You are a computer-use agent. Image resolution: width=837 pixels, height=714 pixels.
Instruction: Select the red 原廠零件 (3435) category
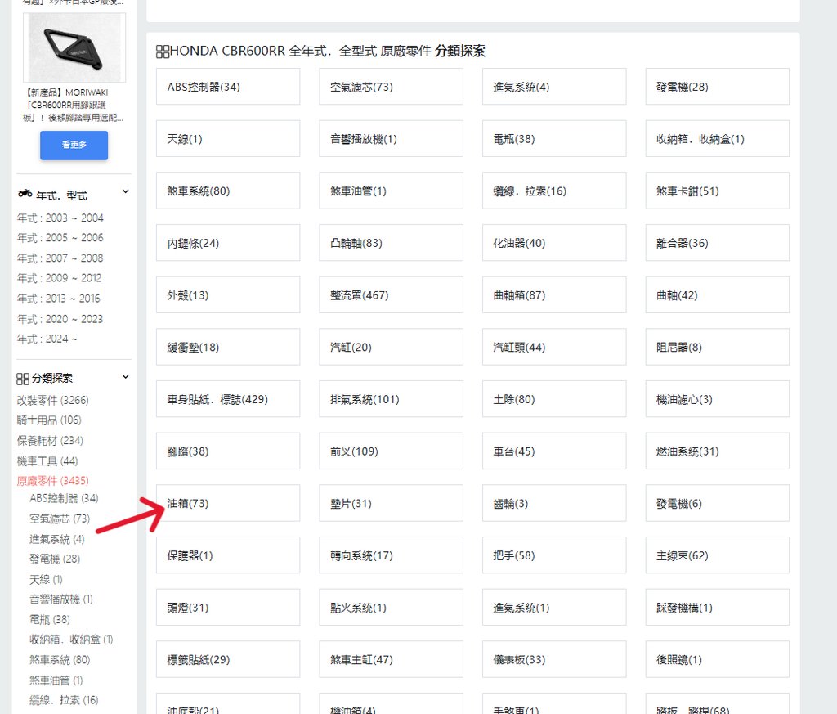[52, 481]
